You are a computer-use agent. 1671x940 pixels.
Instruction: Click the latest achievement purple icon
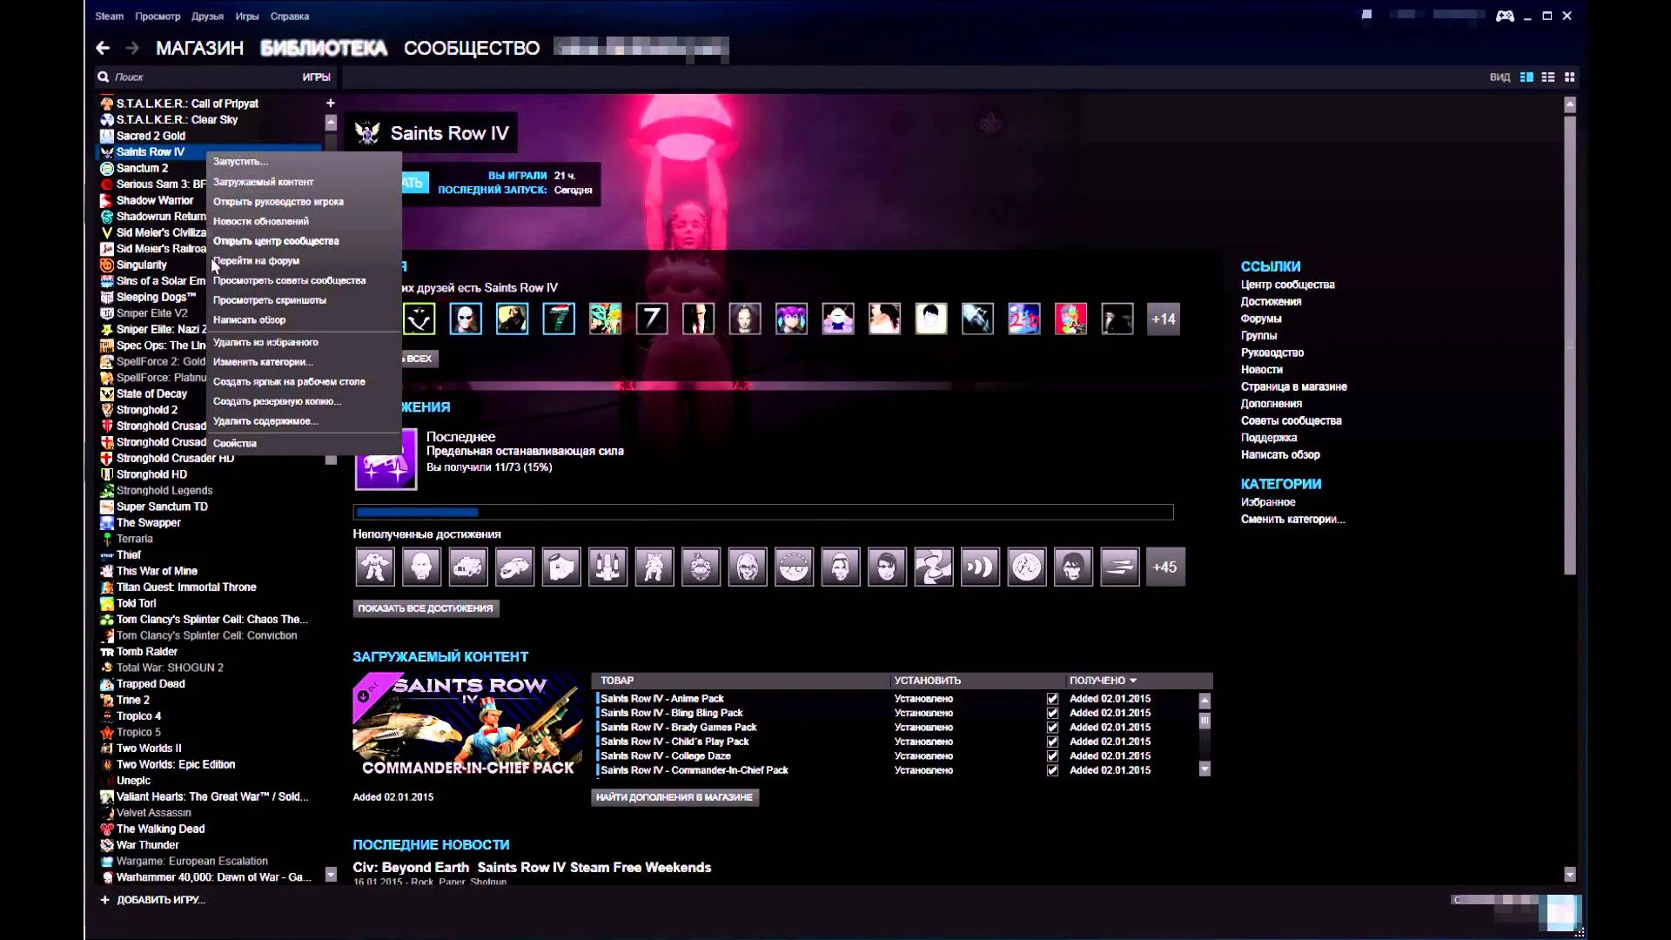pyautogui.click(x=386, y=460)
